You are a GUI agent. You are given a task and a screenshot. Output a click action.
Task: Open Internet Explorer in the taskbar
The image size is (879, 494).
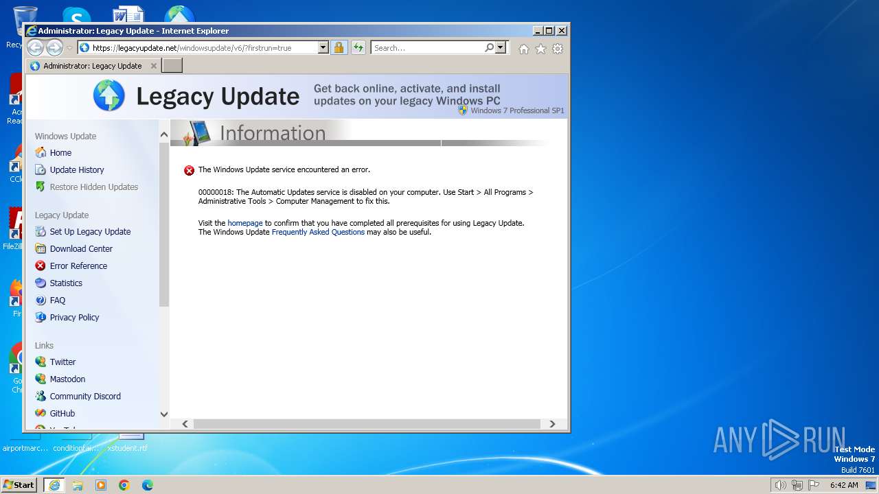click(x=54, y=485)
